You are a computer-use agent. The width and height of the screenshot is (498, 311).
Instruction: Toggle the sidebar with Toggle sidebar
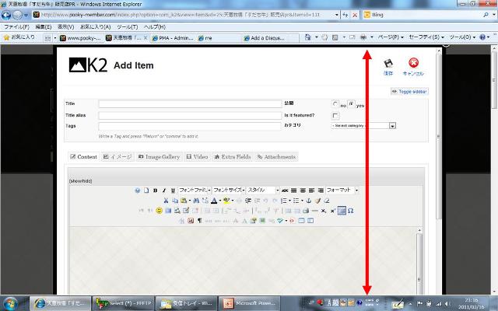point(409,92)
